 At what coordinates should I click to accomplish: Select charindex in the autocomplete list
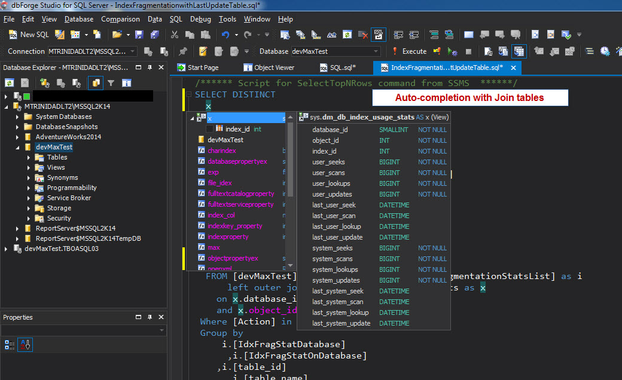click(x=222, y=151)
